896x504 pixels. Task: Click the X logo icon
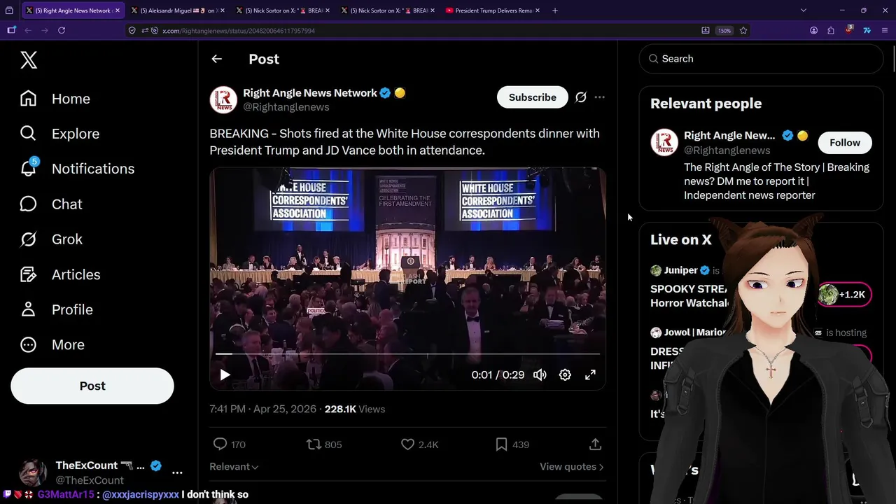pyautogui.click(x=29, y=60)
